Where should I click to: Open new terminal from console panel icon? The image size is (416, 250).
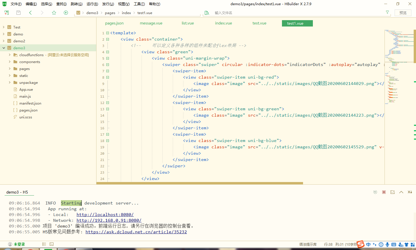click(x=392, y=192)
